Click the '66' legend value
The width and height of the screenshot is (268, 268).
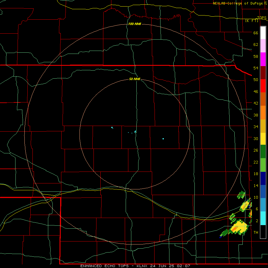pos(256,33)
